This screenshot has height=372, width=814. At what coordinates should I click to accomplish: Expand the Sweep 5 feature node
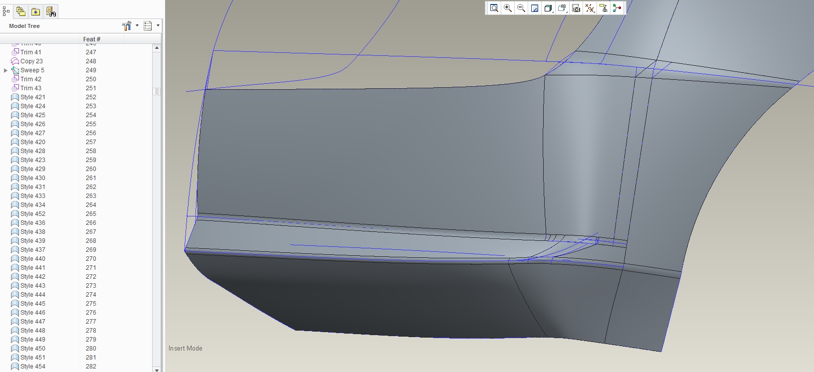[x=5, y=70]
